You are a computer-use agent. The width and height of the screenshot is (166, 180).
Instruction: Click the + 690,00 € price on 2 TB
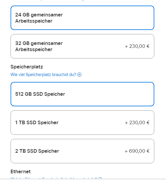(x=137, y=151)
